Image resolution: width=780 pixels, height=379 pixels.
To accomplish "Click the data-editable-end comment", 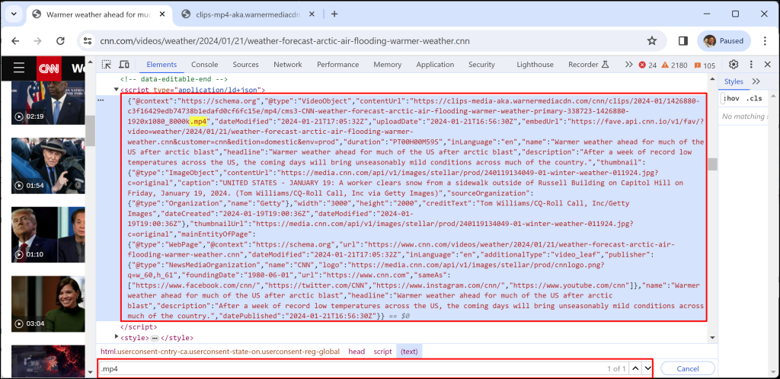I will click(174, 79).
